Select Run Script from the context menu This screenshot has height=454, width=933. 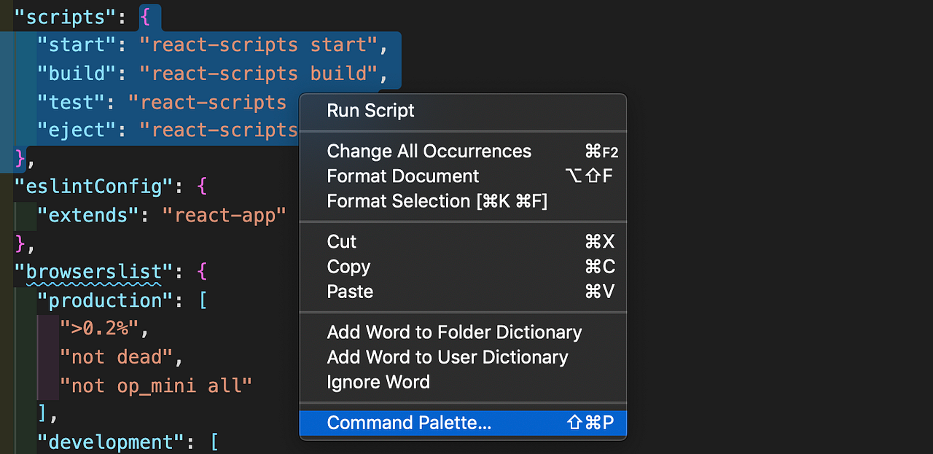pyautogui.click(x=371, y=111)
